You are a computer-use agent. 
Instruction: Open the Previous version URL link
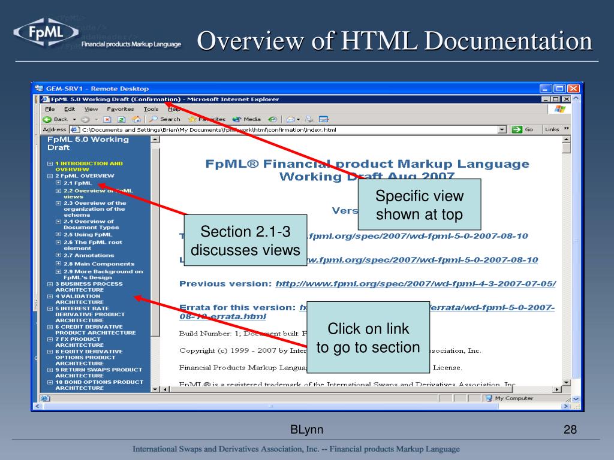coord(416,283)
